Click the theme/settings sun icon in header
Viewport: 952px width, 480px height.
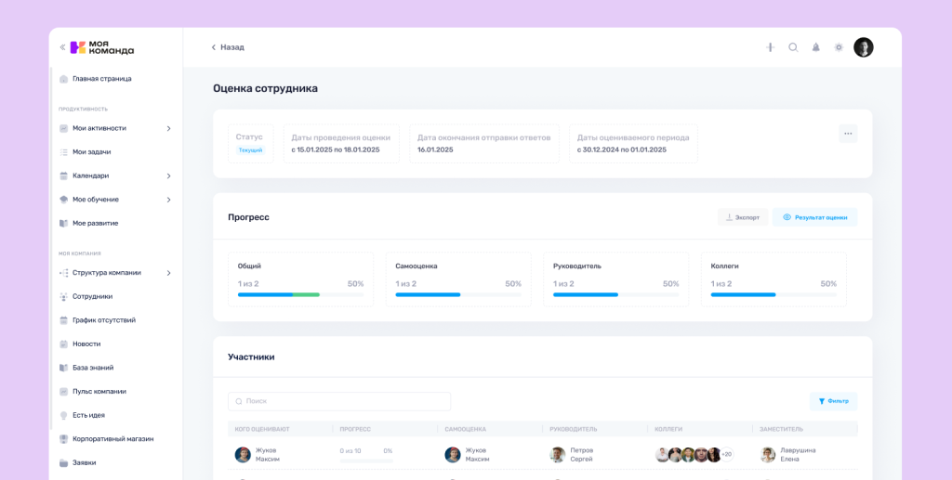[x=839, y=47]
